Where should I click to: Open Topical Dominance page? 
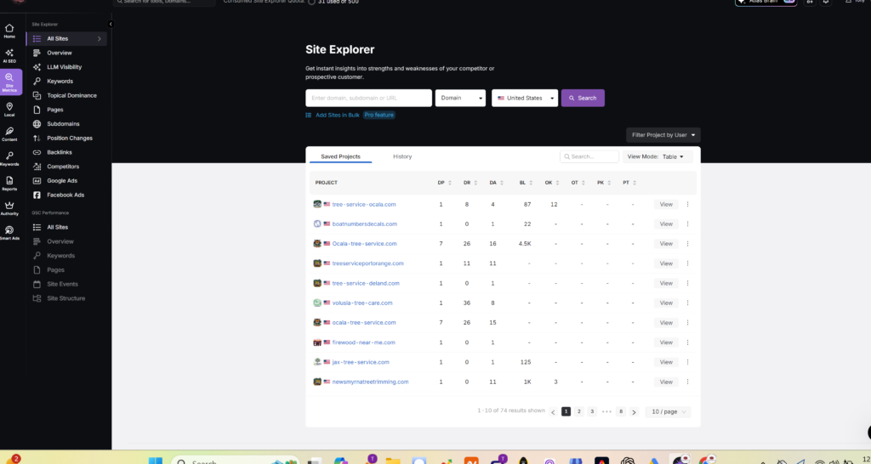pos(71,95)
